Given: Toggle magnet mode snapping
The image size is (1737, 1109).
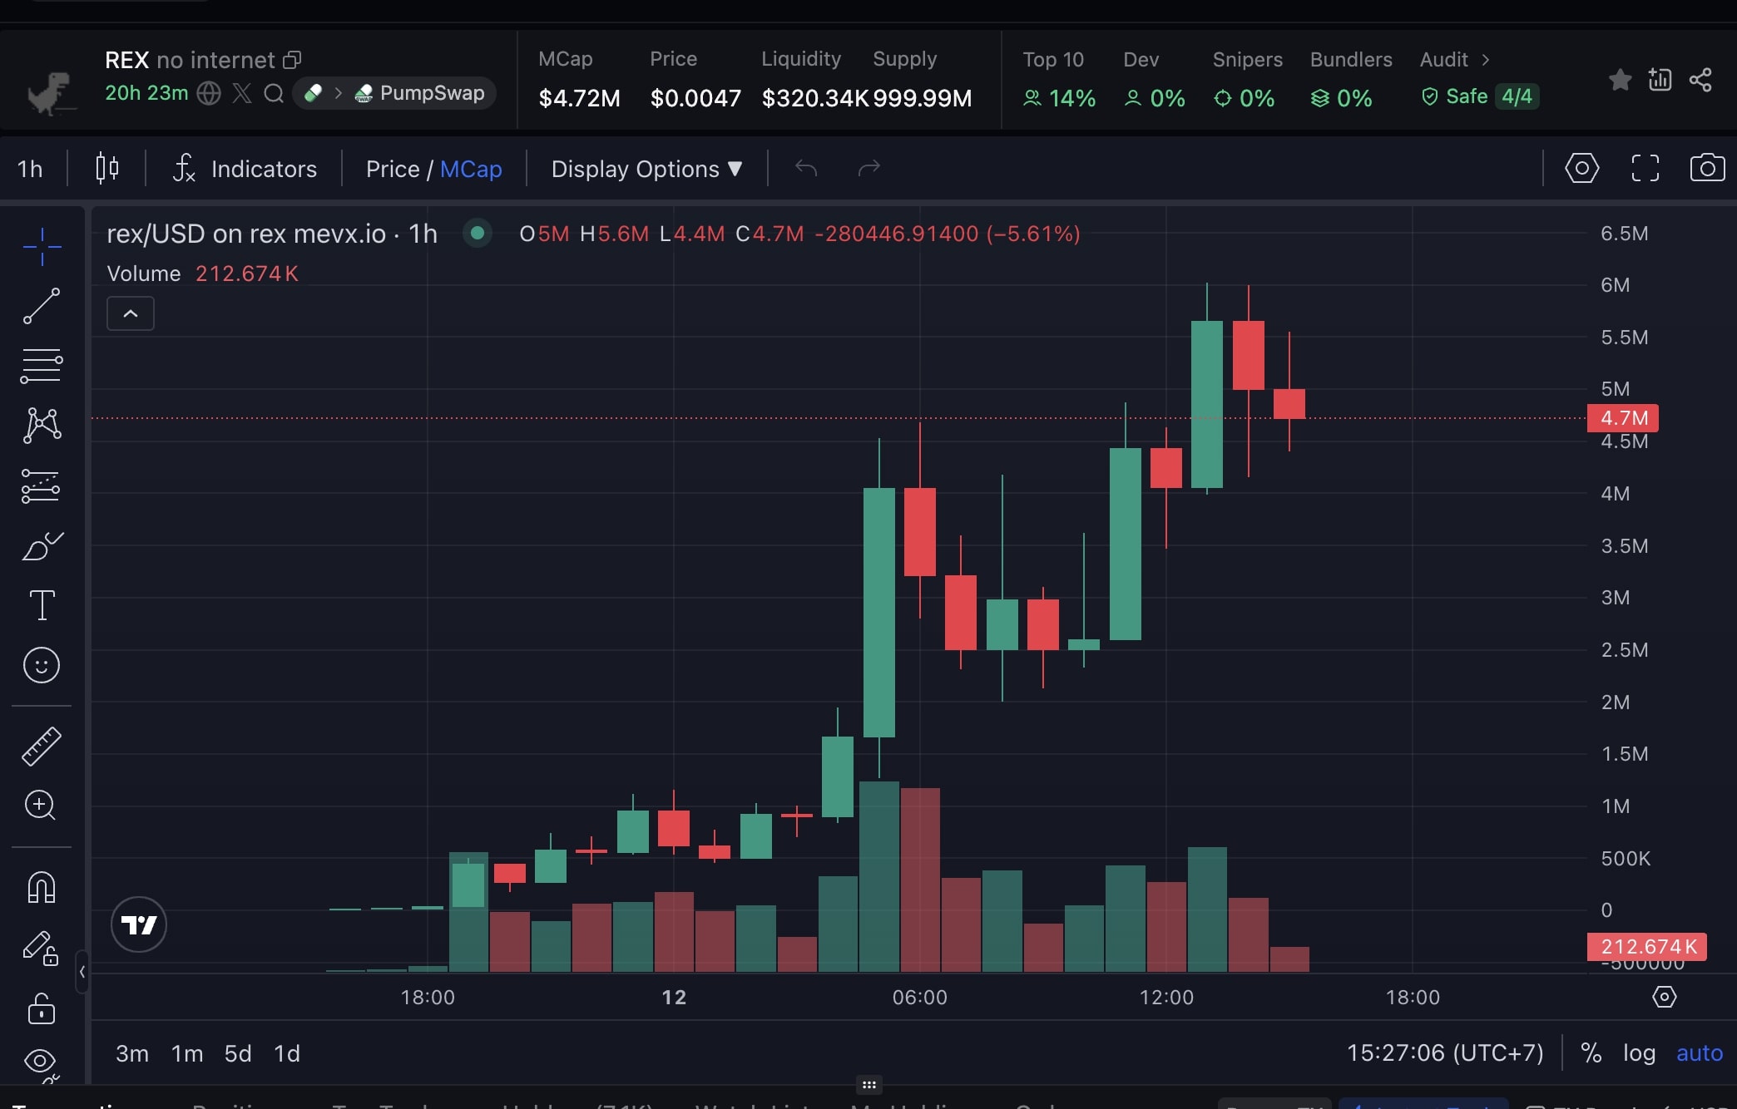Looking at the screenshot, I should point(42,887).
